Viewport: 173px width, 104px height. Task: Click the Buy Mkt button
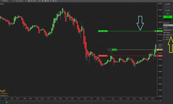click(168, 4)
